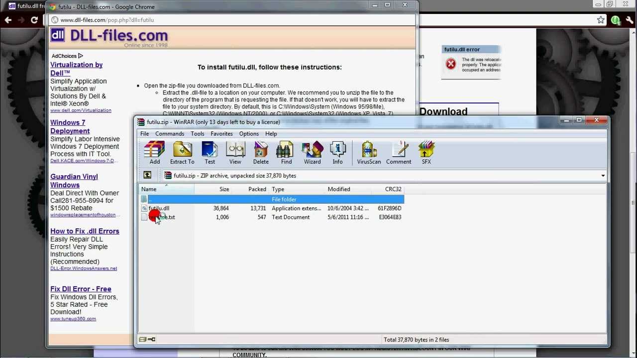Viewport: 637px width, 358px height.
Task: Run the Test archive tool
Action: click(210, 153)
